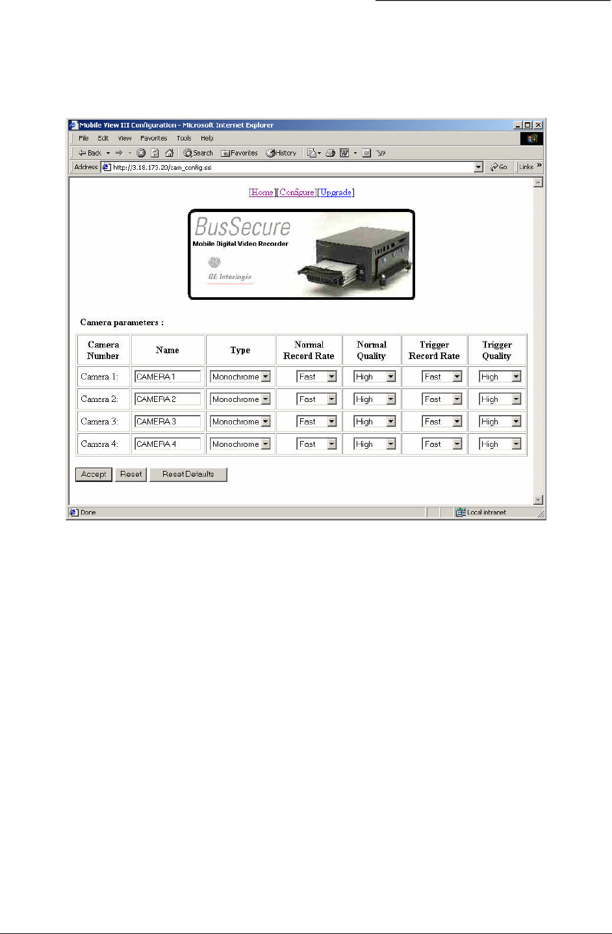Open the Help menu

207,138
